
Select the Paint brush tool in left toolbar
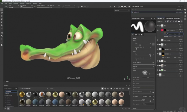click(2, 10)
